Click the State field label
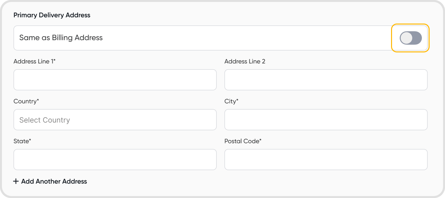445x198 pixels. [x=22, y=141]
